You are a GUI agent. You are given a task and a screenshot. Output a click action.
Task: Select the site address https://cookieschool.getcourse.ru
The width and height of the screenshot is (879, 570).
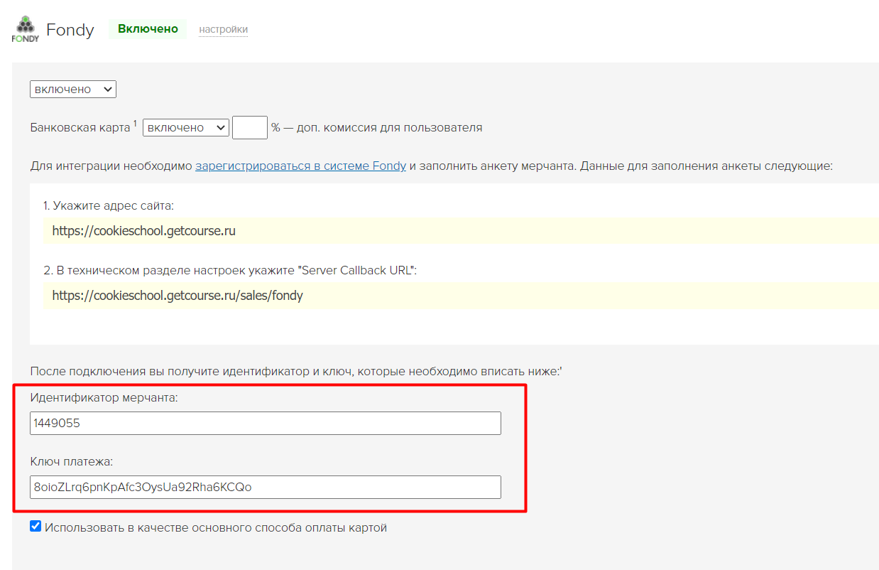point(144,231)
